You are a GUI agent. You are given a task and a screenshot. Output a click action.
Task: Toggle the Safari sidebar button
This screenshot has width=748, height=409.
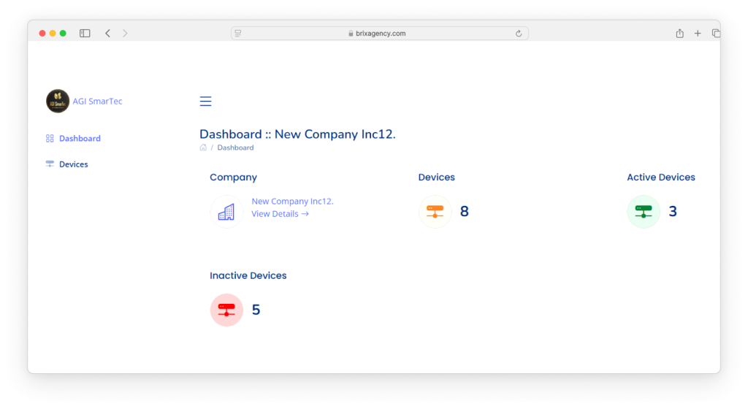point(85,34)
